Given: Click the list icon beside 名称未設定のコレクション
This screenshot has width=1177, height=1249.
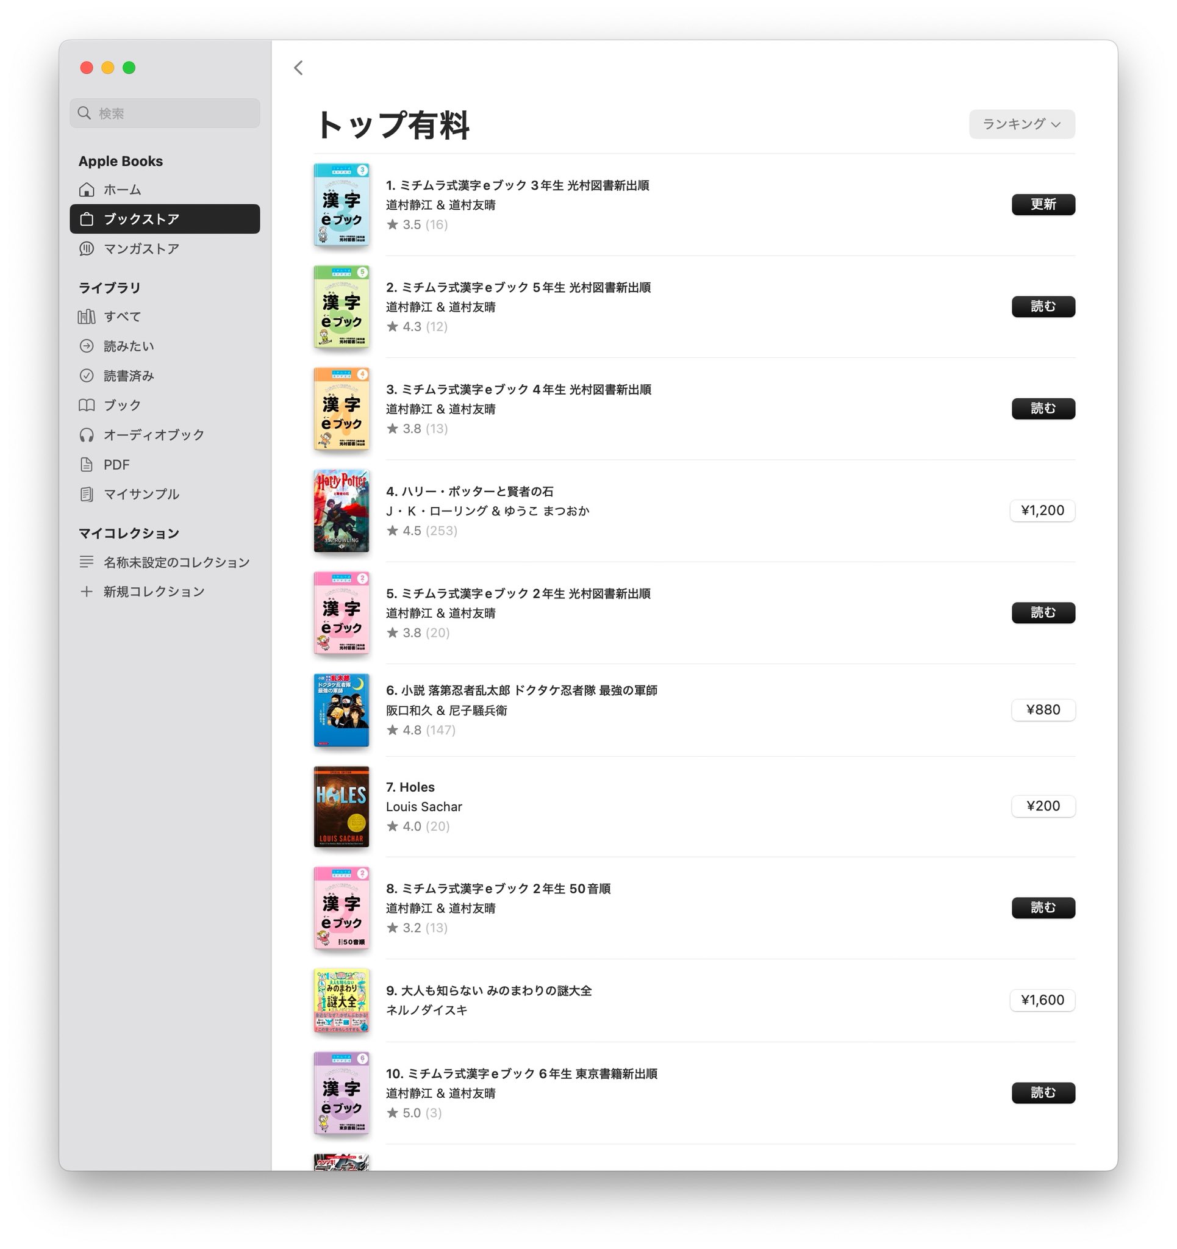Looking at the screenshot, I should pos(87,562).
